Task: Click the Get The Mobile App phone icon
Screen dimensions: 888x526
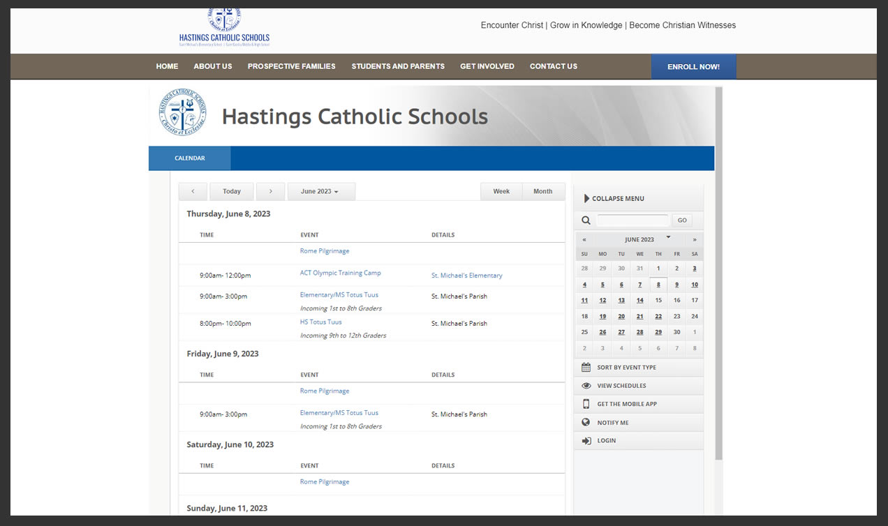Action: 586,404
